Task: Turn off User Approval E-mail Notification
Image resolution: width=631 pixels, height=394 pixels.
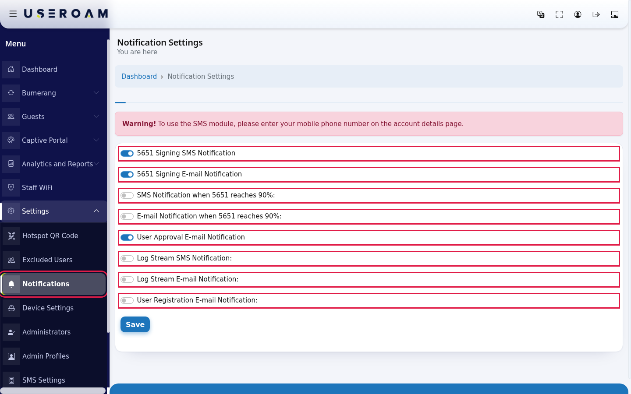Action: pos(127,237)
